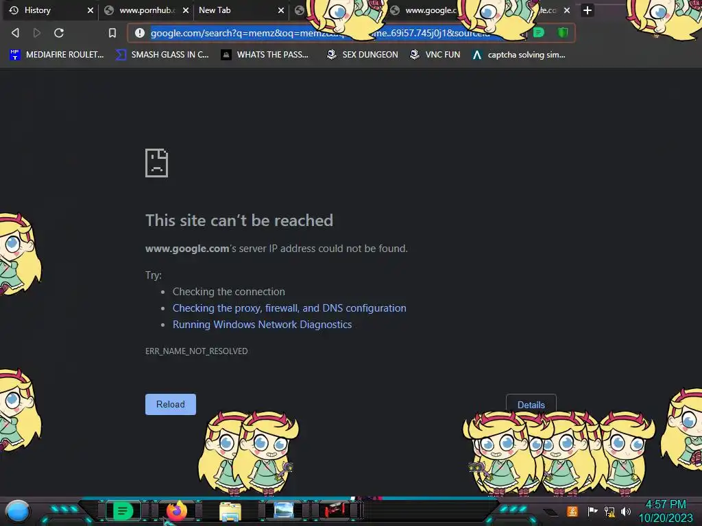The width and height of the screenshot is (702, 526).
Task: Switch to the www.pornhub tab
Action: pos(147,10)
